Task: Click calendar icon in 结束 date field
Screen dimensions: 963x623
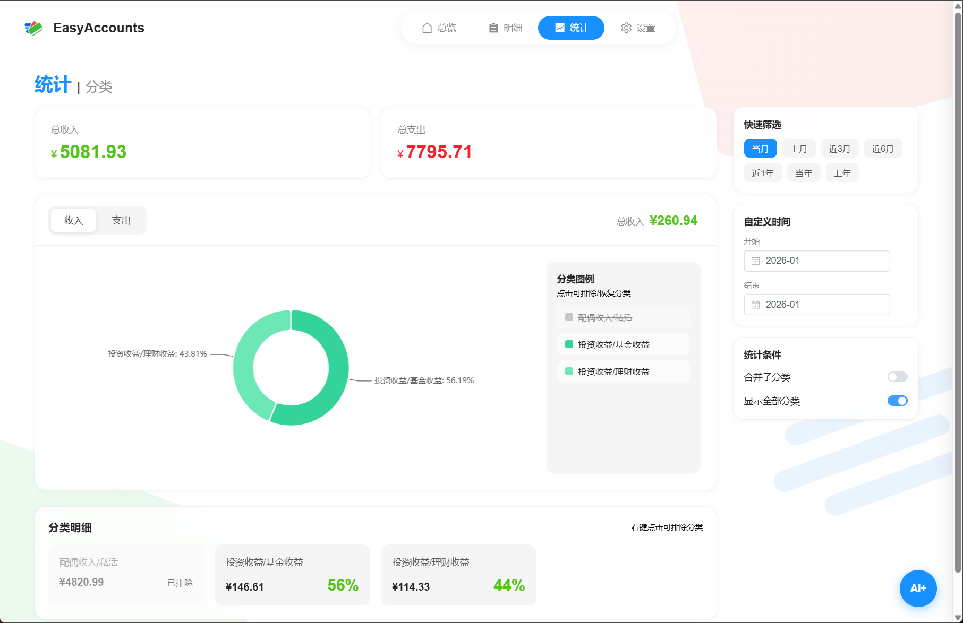Action: tap(755, 305)
